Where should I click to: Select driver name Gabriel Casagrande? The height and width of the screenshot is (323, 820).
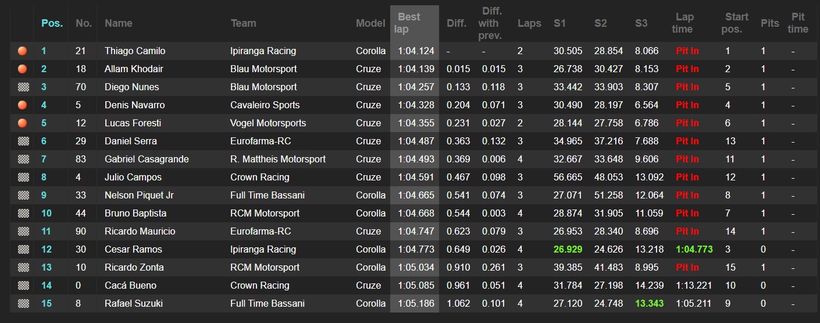coord(147,159)
